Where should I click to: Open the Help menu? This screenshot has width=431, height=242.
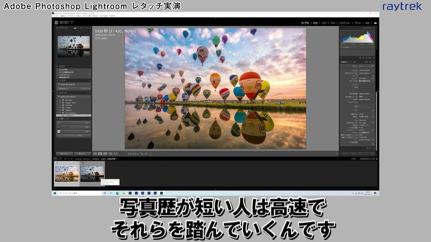(x=112, y=16)
